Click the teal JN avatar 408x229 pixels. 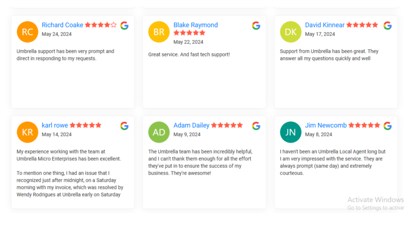pyautogui.click(x=290, y=132)
